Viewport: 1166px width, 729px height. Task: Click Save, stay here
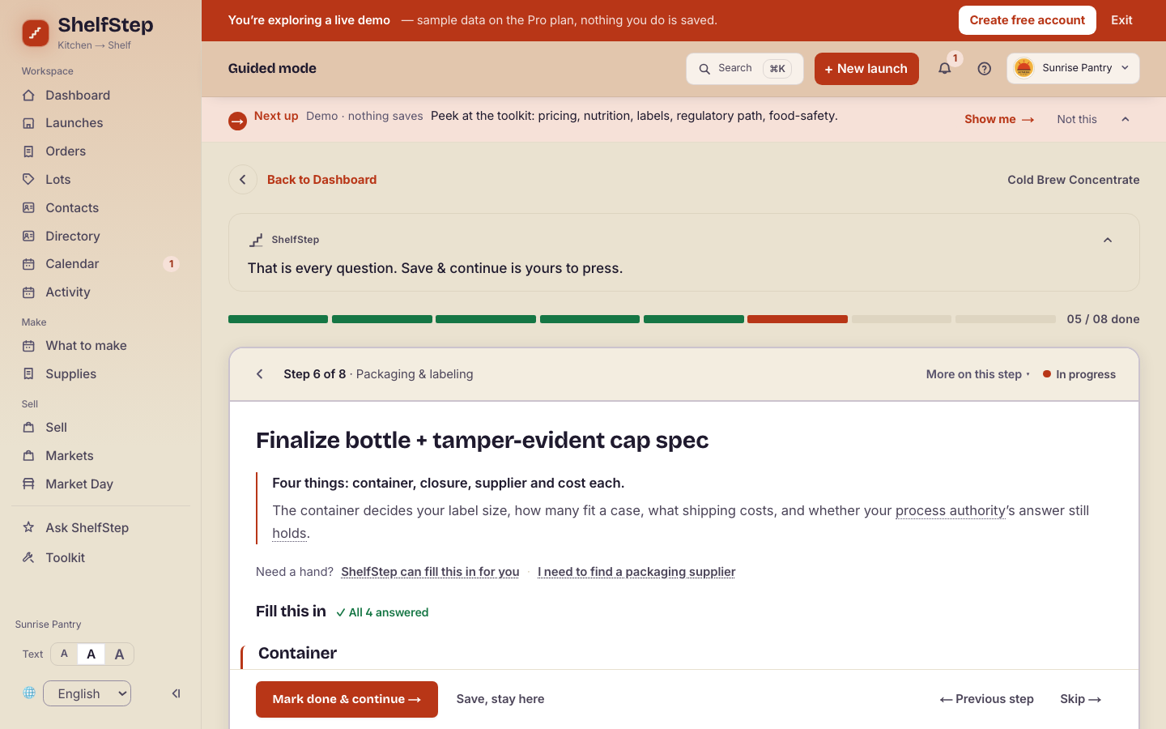tap(500, 699)
